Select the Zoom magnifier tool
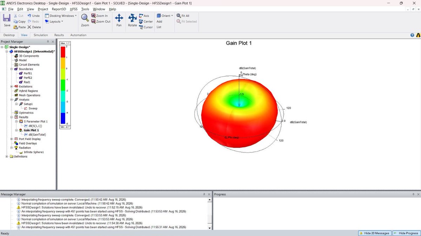This screenshot has height=236, width=421. point(85,18)
